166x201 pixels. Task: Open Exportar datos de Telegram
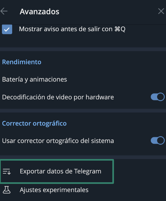coord(60,172)
